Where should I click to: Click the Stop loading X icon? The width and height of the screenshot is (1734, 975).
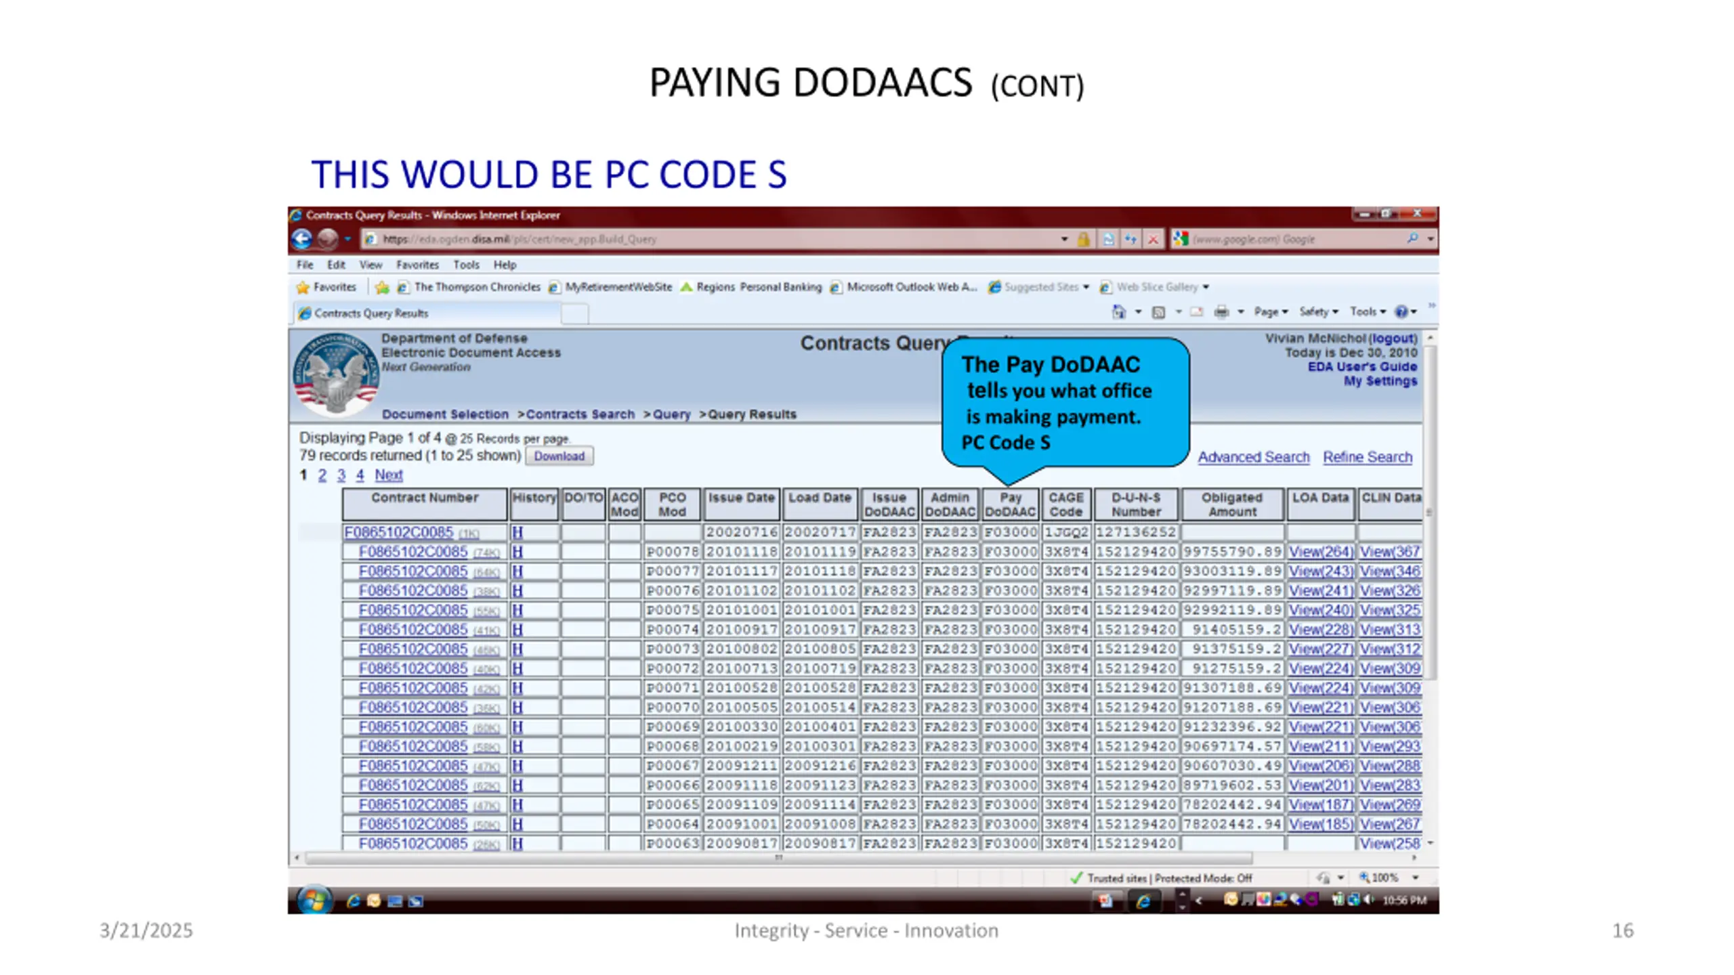(1152, 239)
